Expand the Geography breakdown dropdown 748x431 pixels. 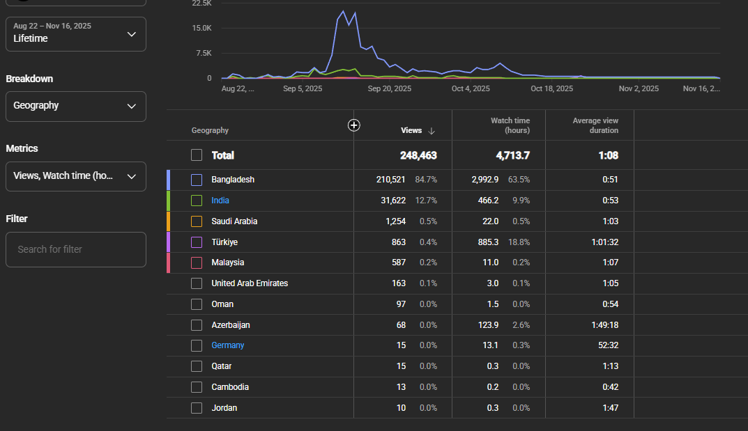[76, 107]
